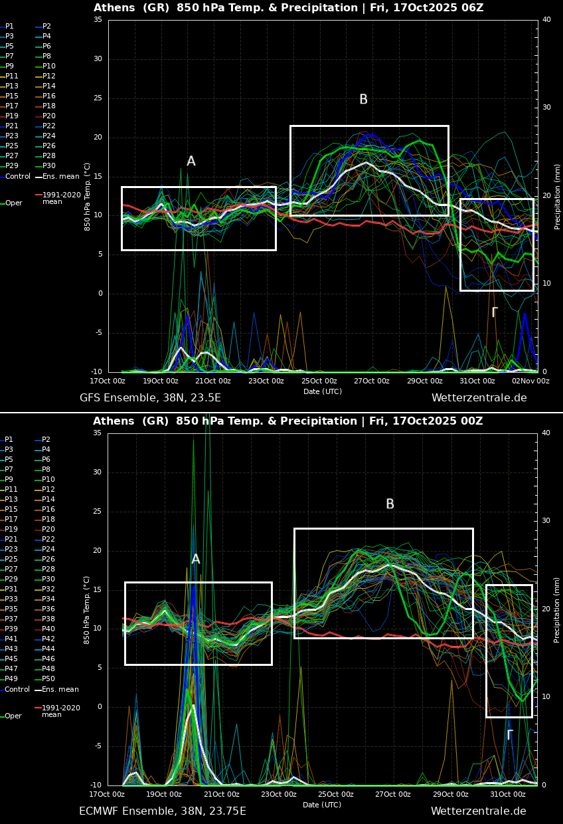Click the Wetterzentrale.de text under GFS chart
Image resolution: width=563 pixels, height=824 pixels.
[479, 398]
